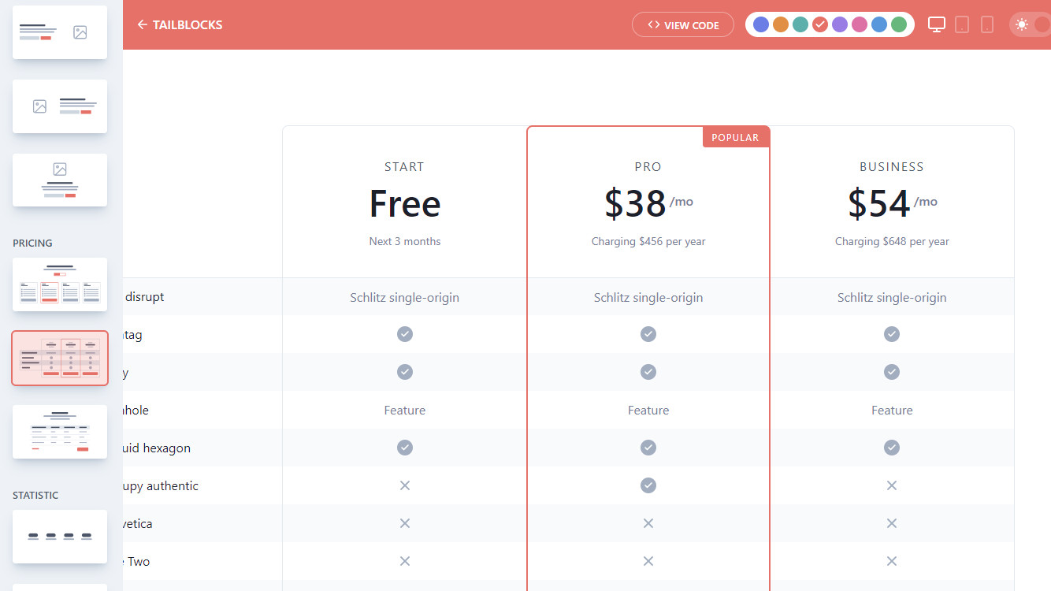Image resolution: width=1051 pixels, height=591 pixels.
Task: Select the checked red theme color
Action: click(x=820, y=24)
